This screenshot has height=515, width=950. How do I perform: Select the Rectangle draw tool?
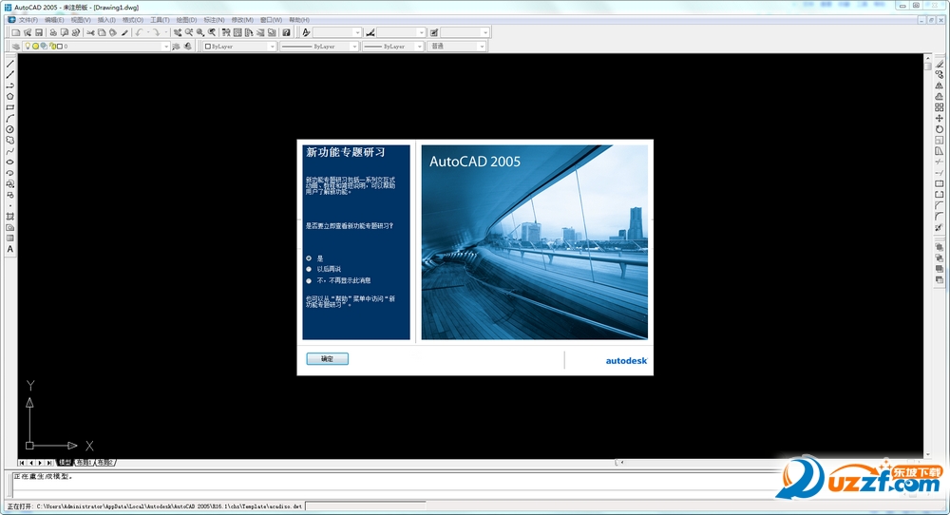[x=10, y=107]
